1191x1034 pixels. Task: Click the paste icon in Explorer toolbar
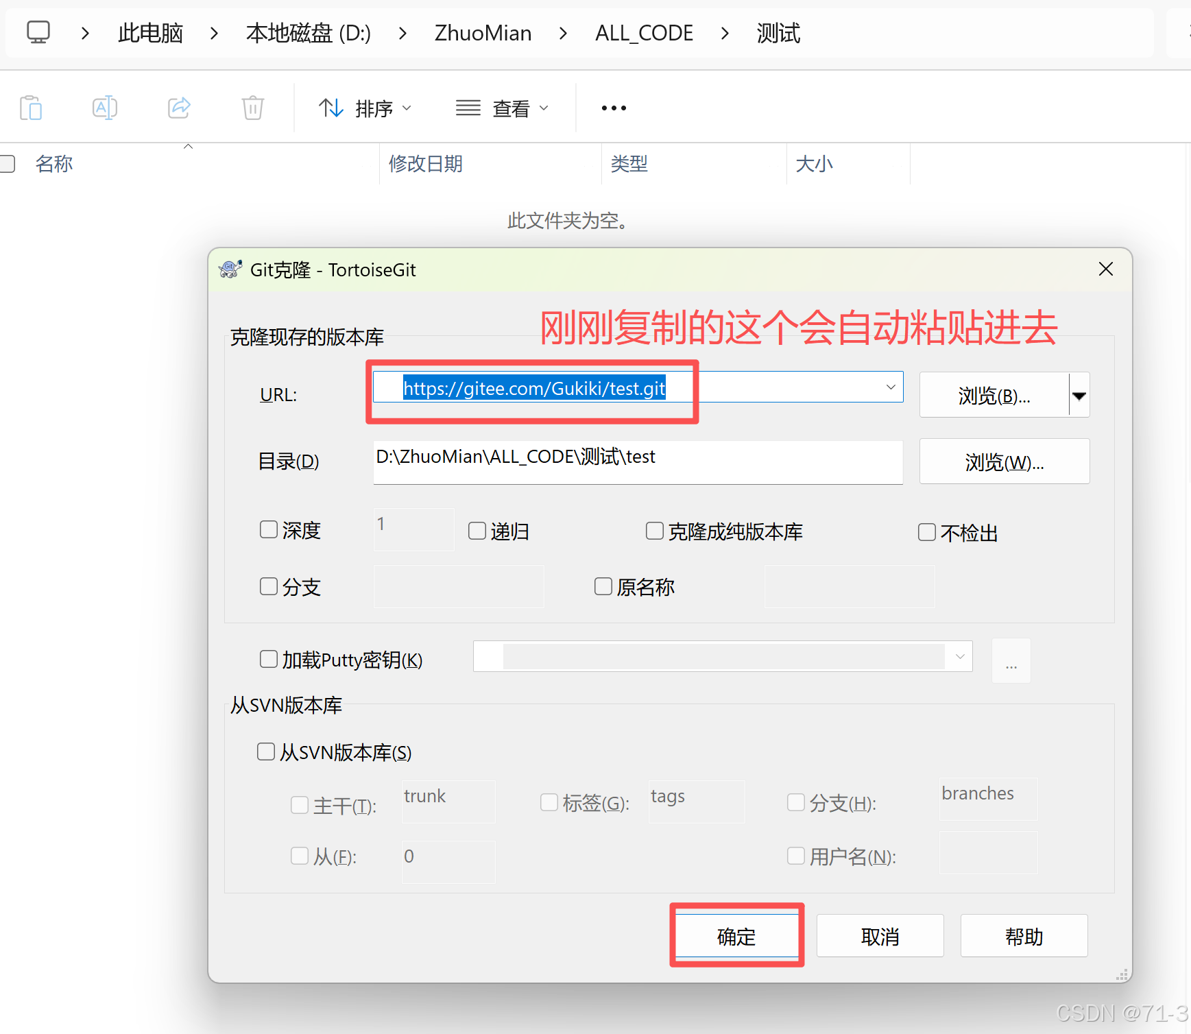[31, 108]
